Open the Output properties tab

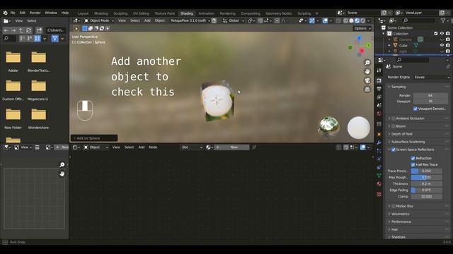click(x=379, y=89)
